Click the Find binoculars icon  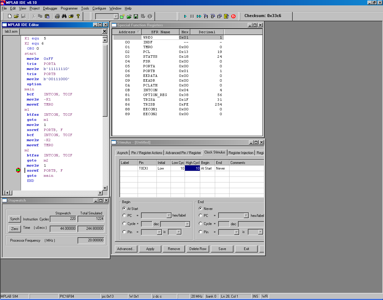[64, 16]
